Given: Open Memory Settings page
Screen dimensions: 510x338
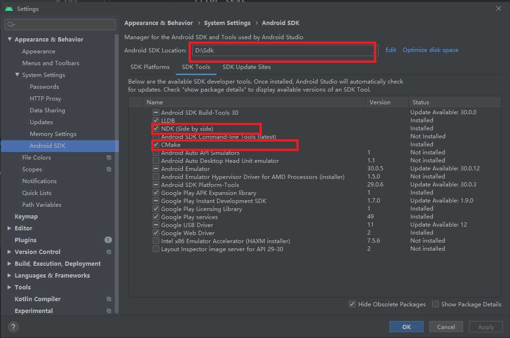Looking at the screenshot, I should [x=53, y=134].
